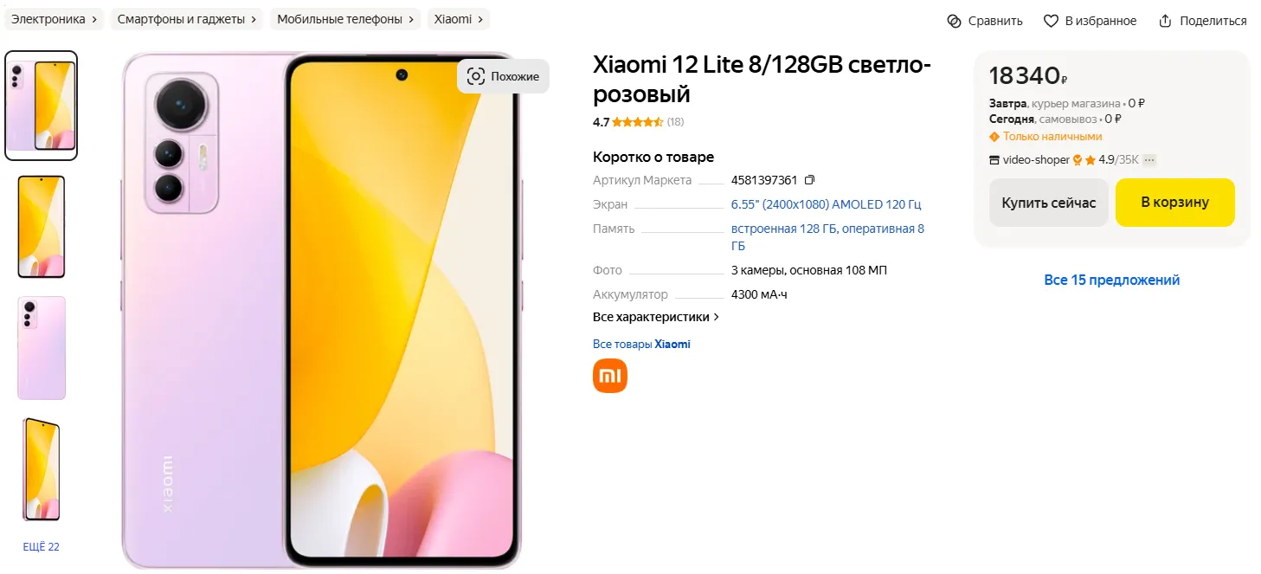The height and width of the screenshot is (574, 1261).
Task: Add the phone with В корзину button
Action: 1175,203
